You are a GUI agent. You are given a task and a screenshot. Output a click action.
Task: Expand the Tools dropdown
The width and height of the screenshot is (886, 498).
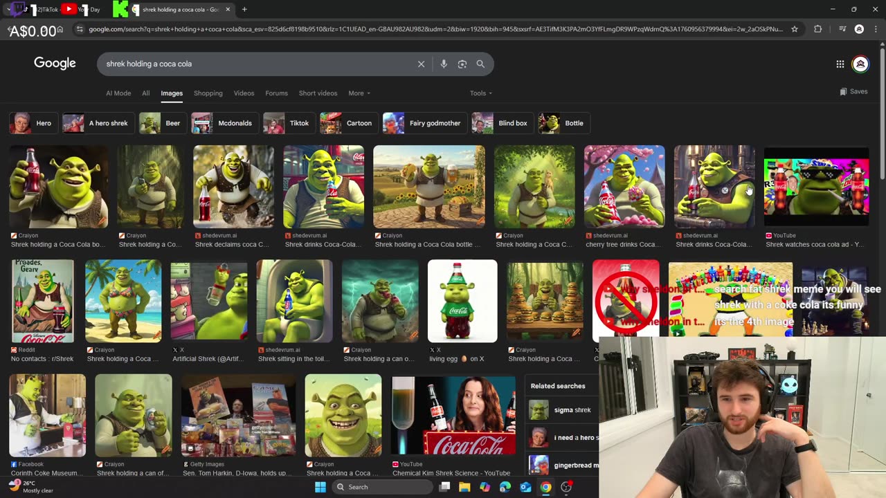click(x=480, y=93)
